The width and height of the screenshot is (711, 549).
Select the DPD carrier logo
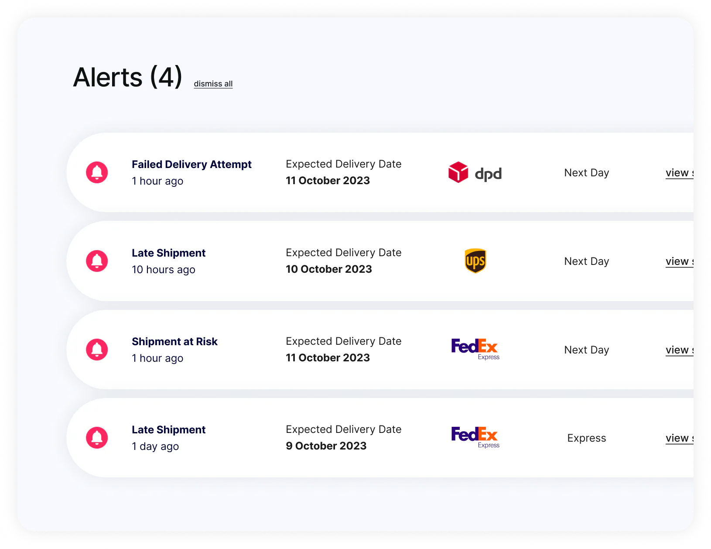[475, 173]
